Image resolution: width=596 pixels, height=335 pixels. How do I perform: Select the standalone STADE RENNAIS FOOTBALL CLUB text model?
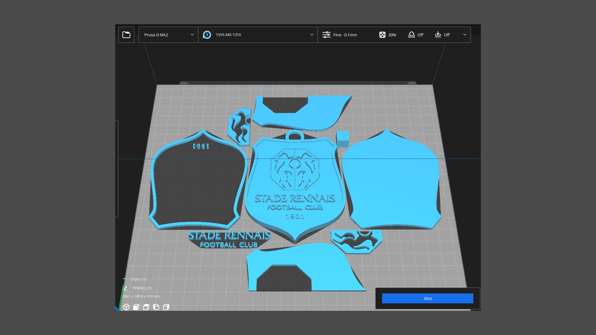pyautogui.click(x=229, y=239)
